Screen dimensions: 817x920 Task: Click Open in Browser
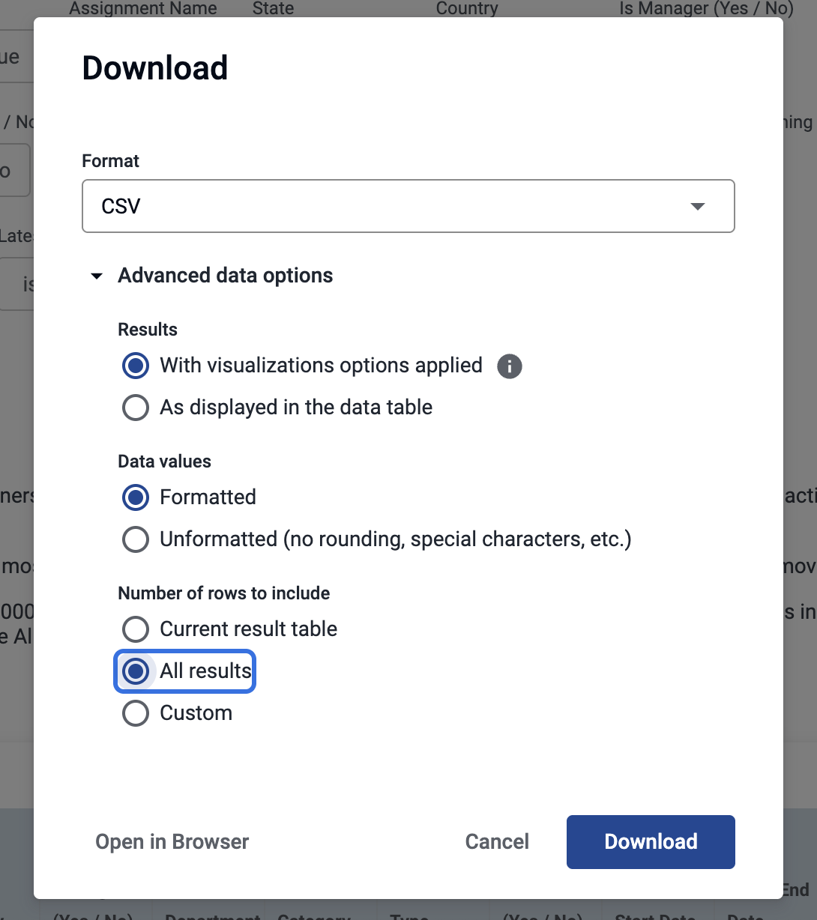click(x=172, y=842)
